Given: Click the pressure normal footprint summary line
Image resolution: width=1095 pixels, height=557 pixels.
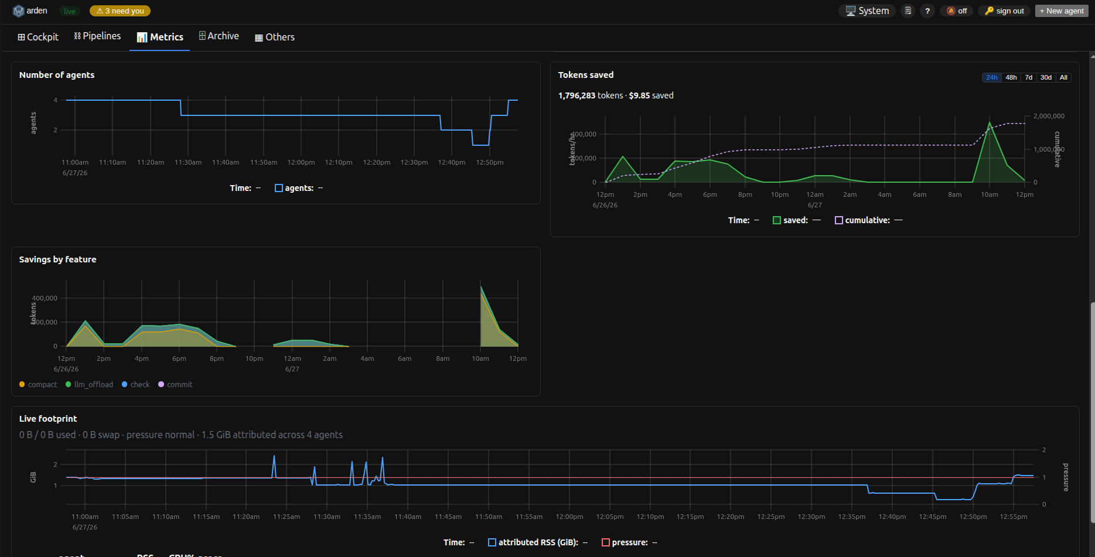Looking at the screenshot, I should 181,435.
